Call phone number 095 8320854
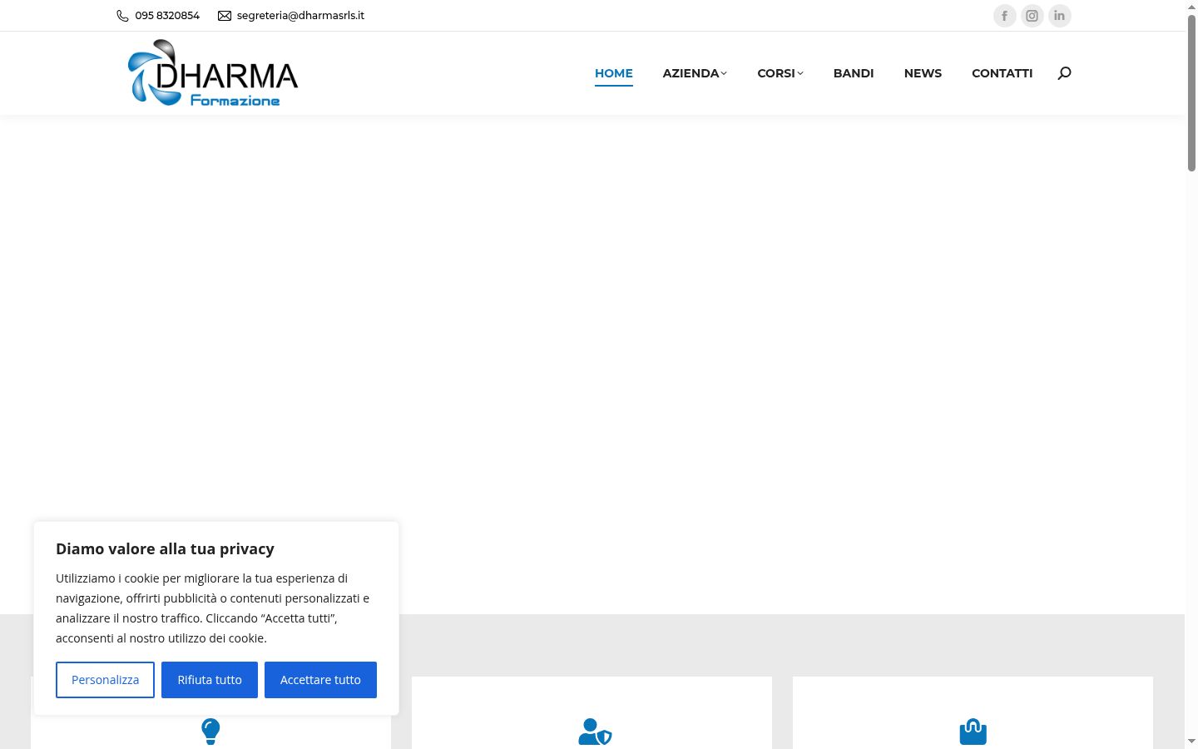 [167, 16]
